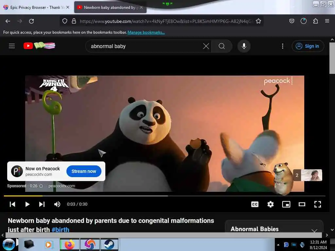The image size is (335, 251).
Task: Enter full screen mode
Action: pos(317,204)
